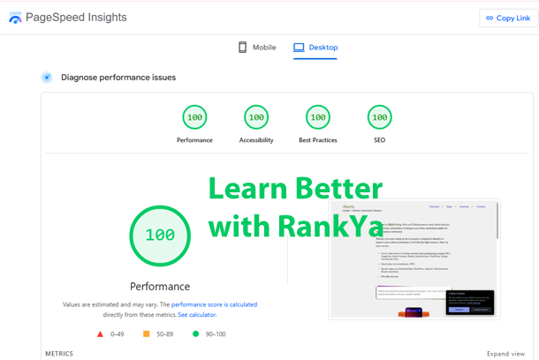539x360 pixels.
Task: Click the orange square 50–89 legend icon
Action: tap(146, 334)
